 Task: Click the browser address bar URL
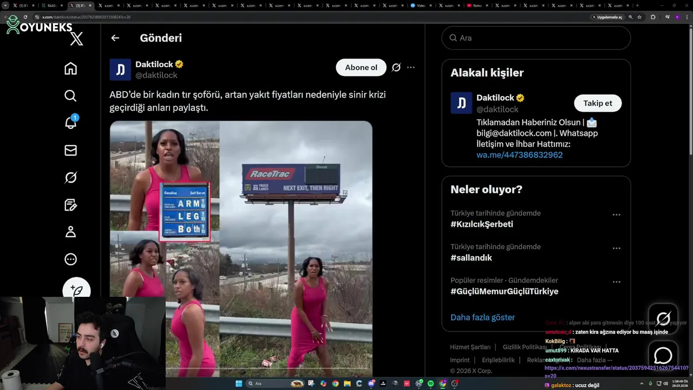(x=87, y=17)
